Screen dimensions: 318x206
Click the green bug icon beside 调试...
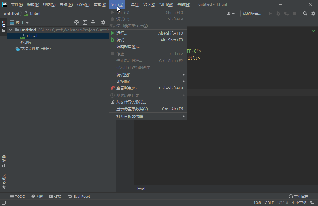(112, 40)
